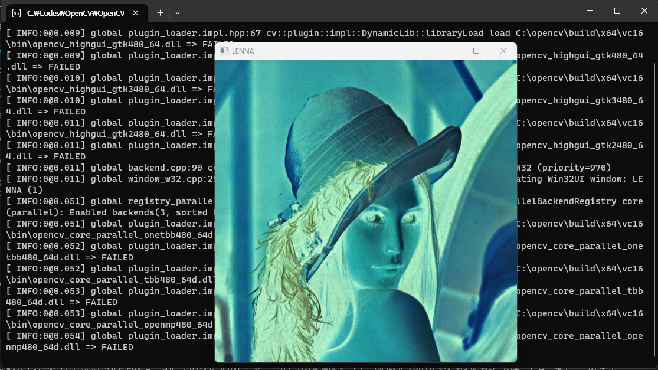
Task: Click the inverted Lenna image display
Action: (x=365, y=211)
